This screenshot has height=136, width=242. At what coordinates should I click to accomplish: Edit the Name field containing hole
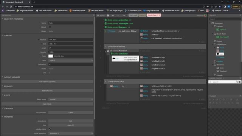pyautogui.click(x=71, y=23)
